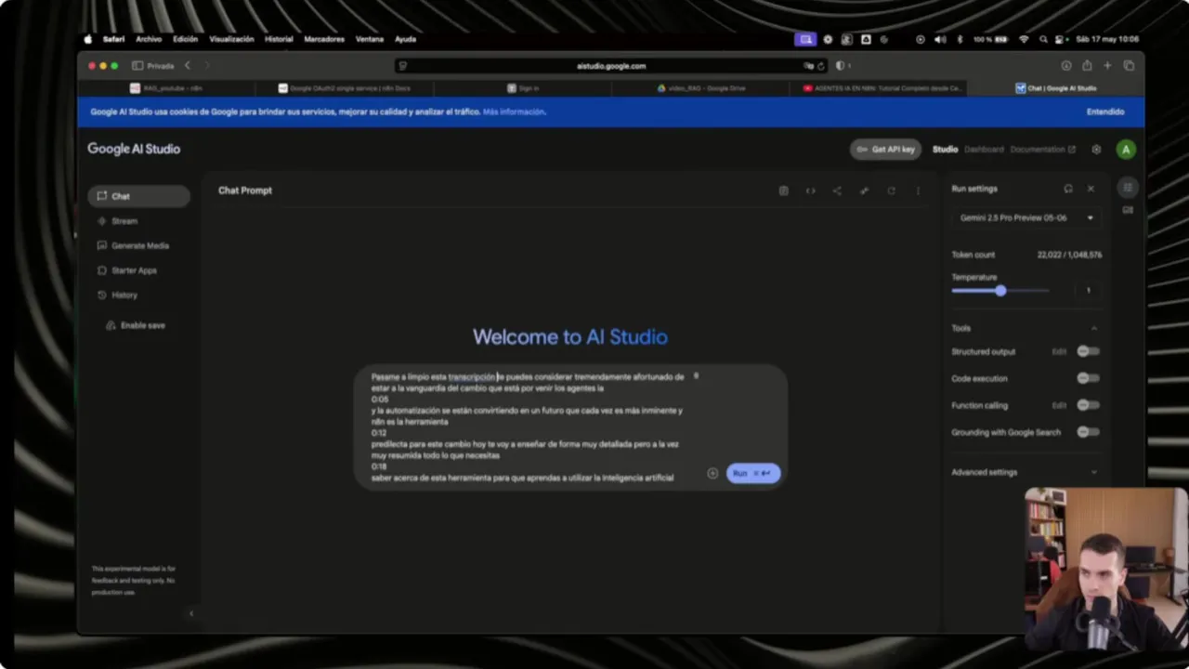Open the Visualización menu
Screen dimensions: 1189x669
coord(231,39)
